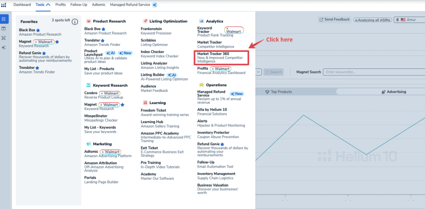
Task: Open the Follow-Up nav item
Action: (78, 5)
